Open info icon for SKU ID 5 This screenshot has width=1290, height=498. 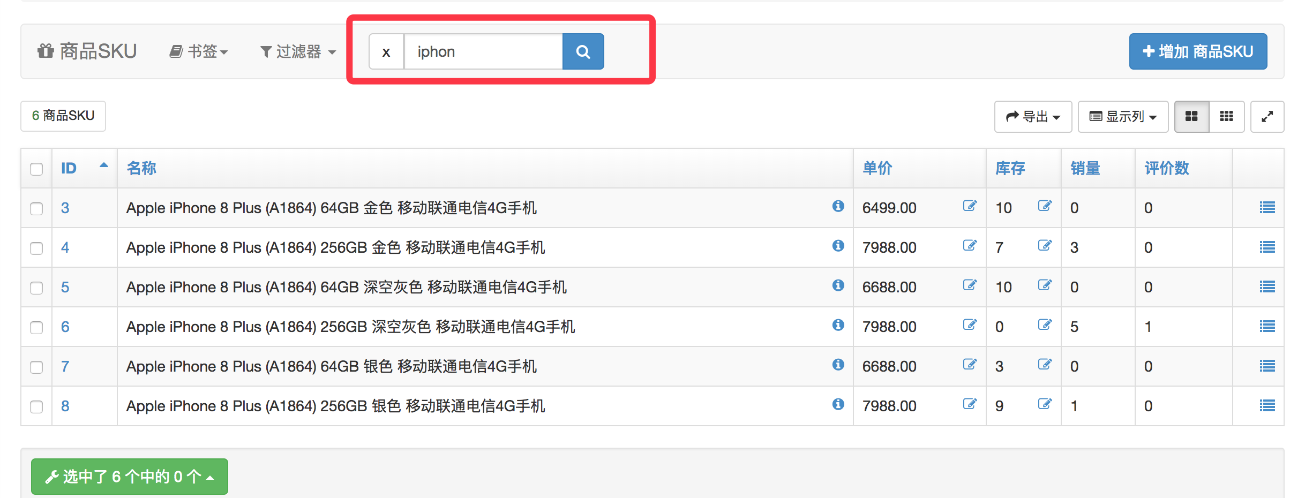[x=838, y=285]
